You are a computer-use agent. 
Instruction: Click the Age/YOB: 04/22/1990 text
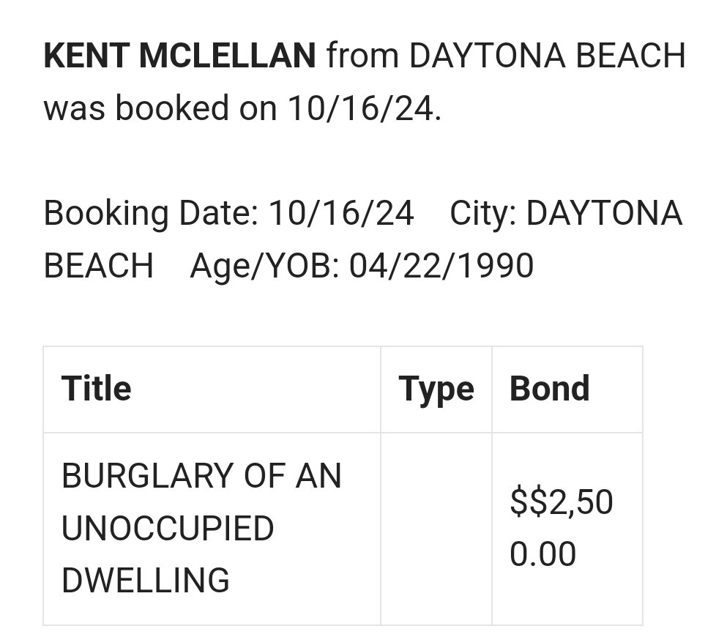coord(362,266)
